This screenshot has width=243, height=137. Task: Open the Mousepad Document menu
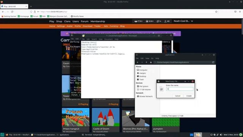[x=108, y=39]
